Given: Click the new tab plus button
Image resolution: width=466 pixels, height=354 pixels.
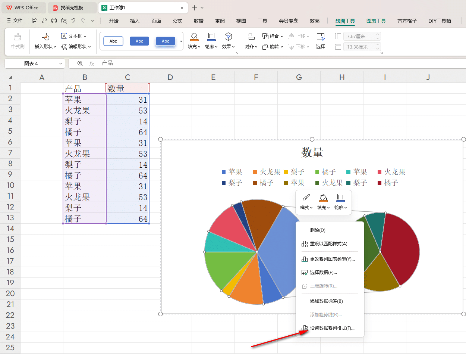Looking at the screenshot, I should pyautogui.click(x=195, y=8).
